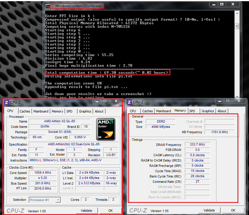Screen dimensions: 249x215
Task: Click the '5.0 clocks' CAS Latency value
Action: (197, 155)
